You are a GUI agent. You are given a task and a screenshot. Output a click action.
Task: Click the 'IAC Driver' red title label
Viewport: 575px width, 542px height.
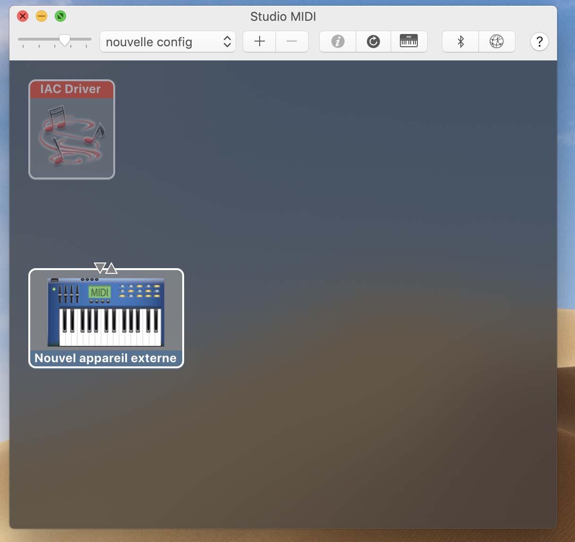[x=71, y=89]
